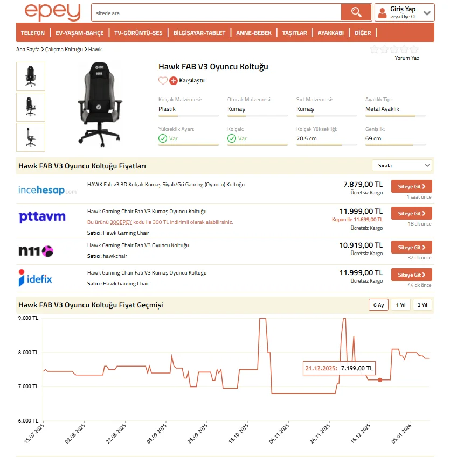Click the first rating star
Screen dimensions: 471x457
[x=375, y=49]
